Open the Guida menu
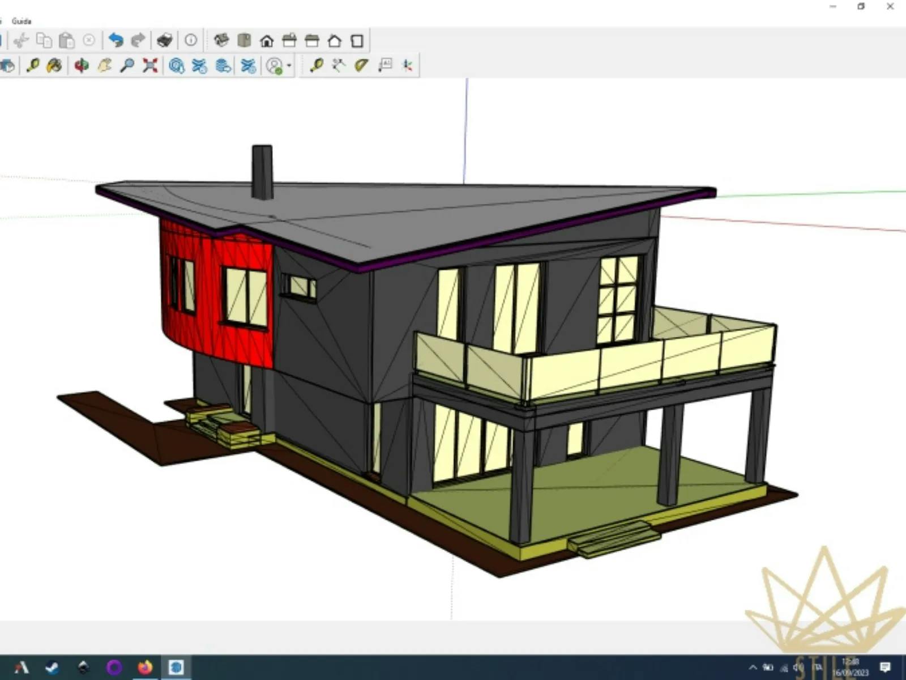Screen dimensions: 906x680 coord(22,21)
